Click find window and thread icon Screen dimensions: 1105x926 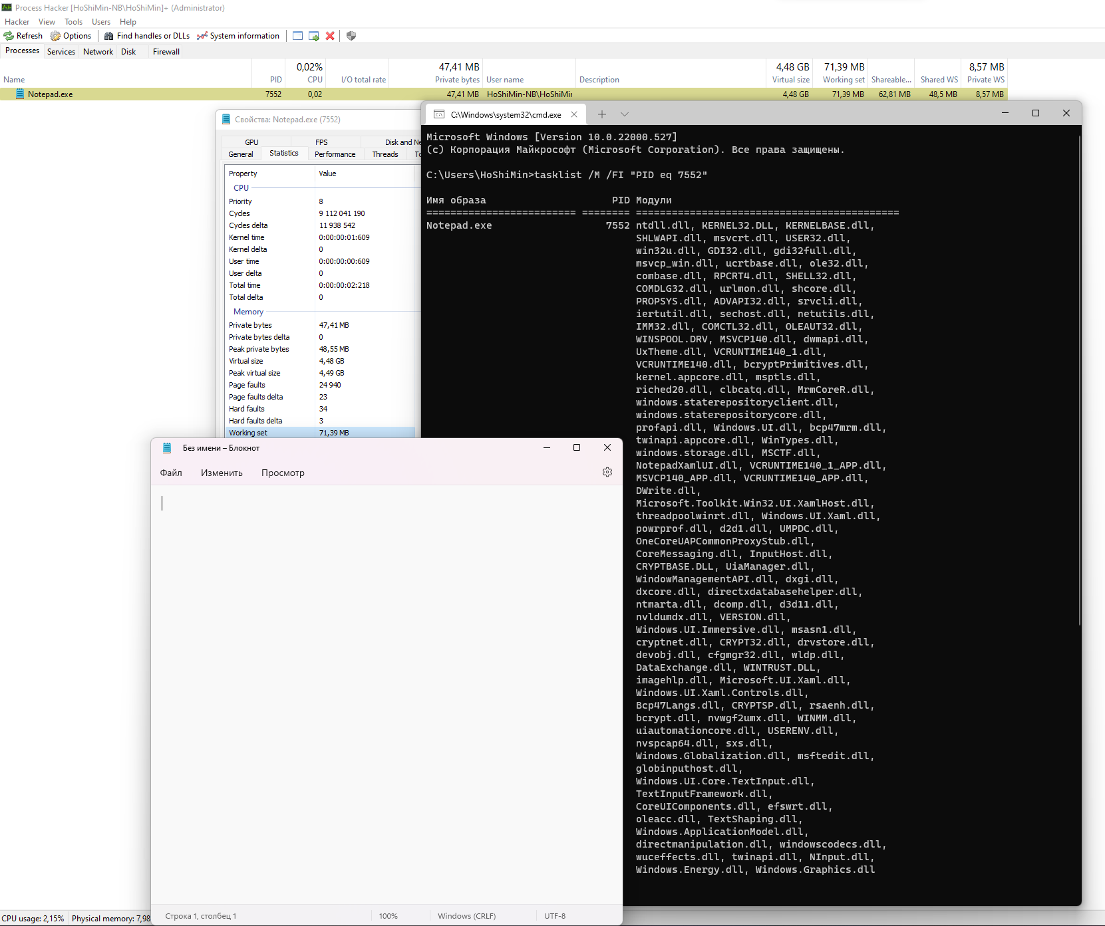coord(314,36)
